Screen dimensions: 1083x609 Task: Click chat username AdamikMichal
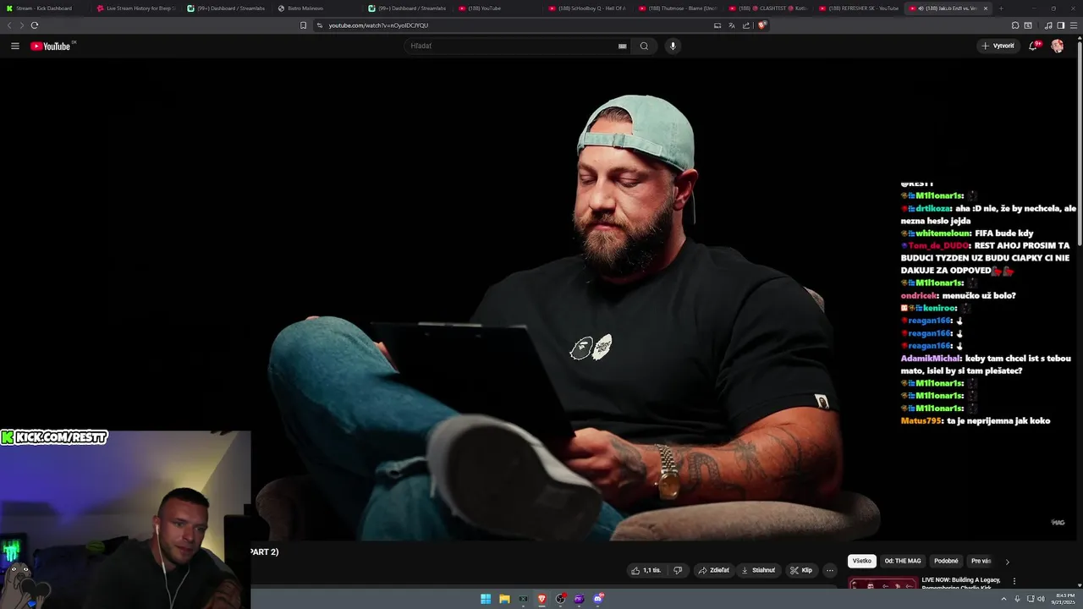932,359
